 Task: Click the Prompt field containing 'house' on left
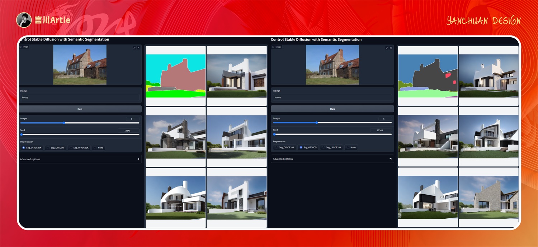tap(80, 98)
